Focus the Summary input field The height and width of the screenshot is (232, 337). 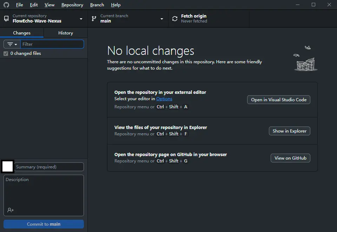[49, 167]
